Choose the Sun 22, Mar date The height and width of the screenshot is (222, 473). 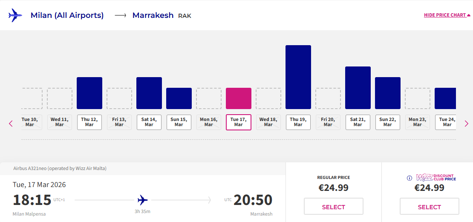[388, 122]
